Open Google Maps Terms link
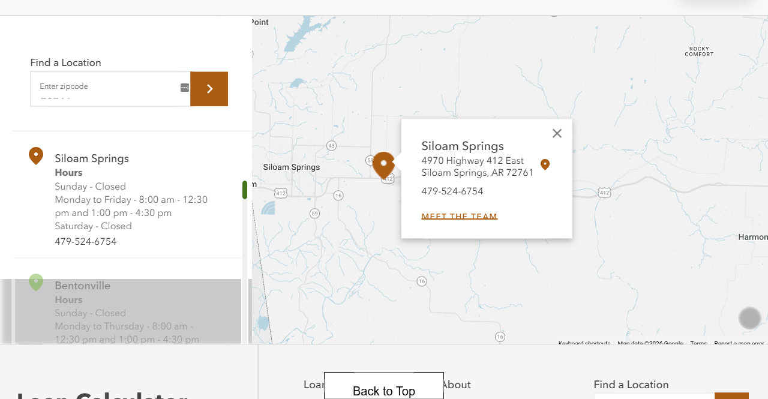 click(x=698, y=344)
